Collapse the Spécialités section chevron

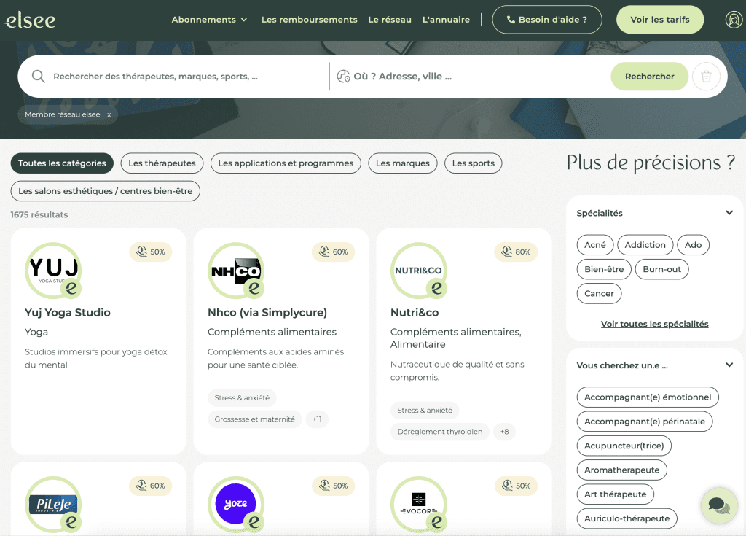[x=729, y=212]
